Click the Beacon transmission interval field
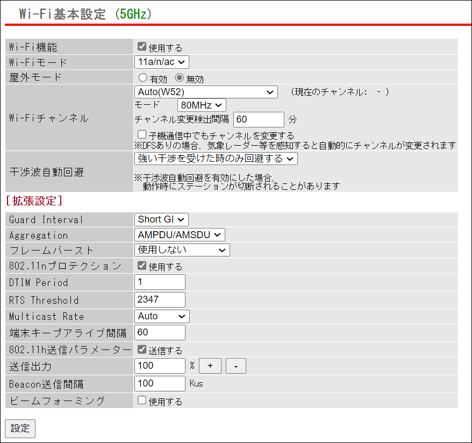Image resolution: width=472 pixels, height=443 pixels. point(159,383)
